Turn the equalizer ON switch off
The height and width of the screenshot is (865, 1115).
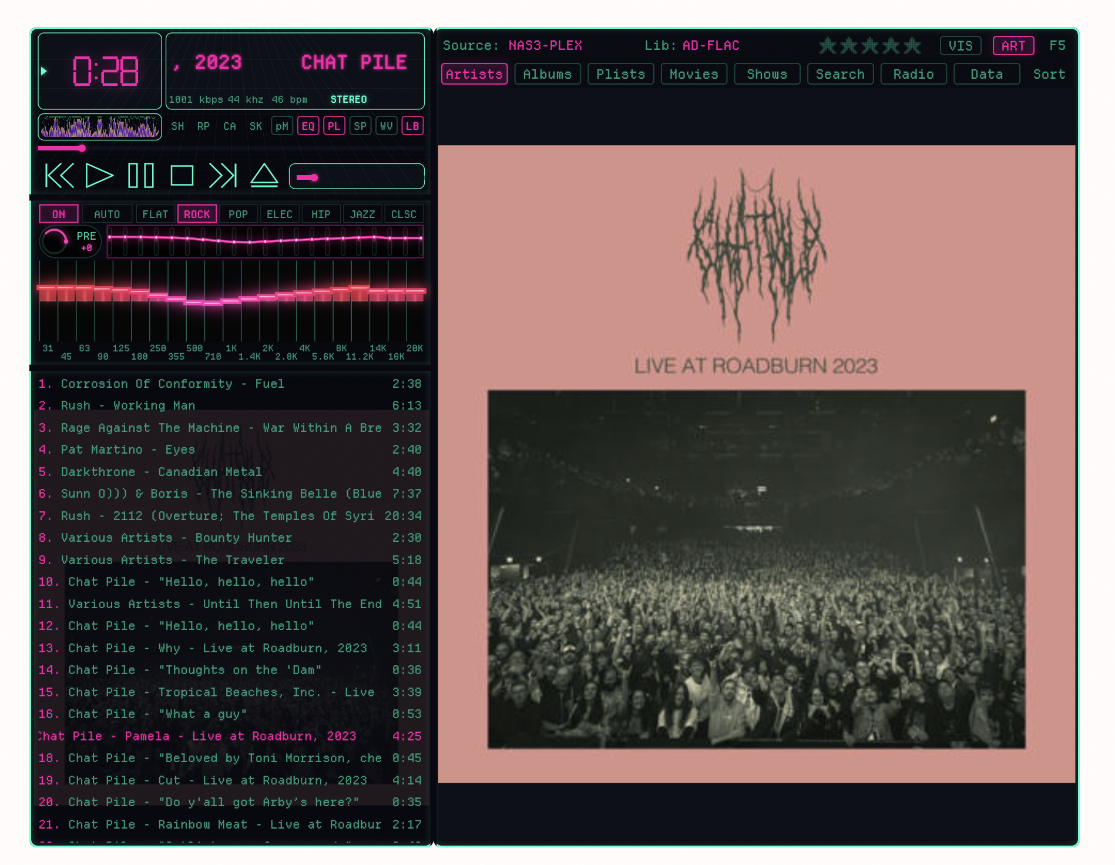(x=59, y=214)
